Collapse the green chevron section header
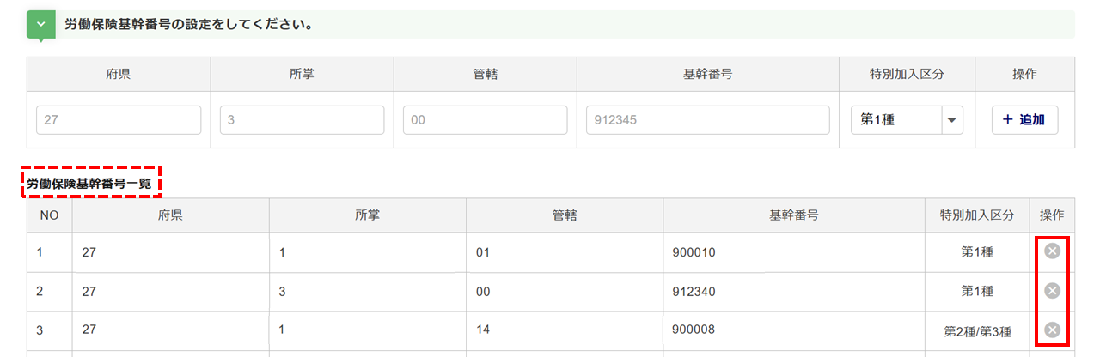Image resolution: width=1100 pixels, height=357 pixels. pos(40,25)
